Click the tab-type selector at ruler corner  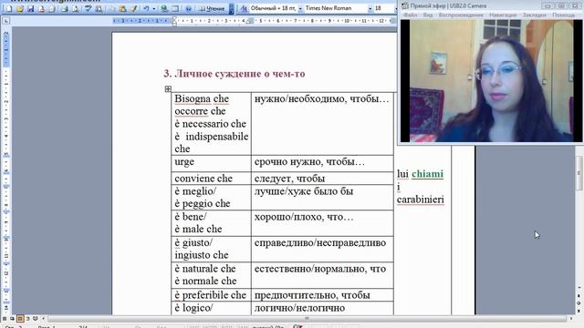pos(6,21)
